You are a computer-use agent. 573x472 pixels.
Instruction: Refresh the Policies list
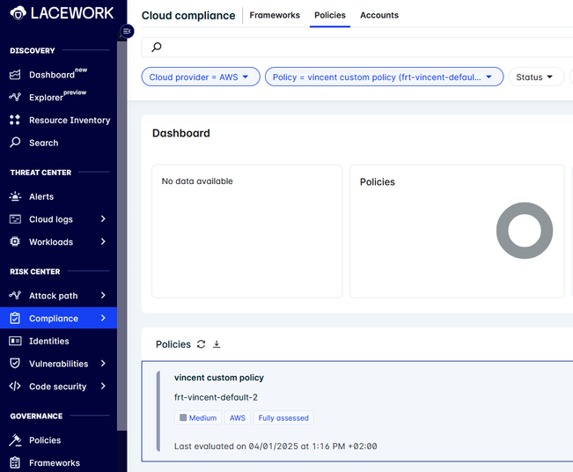pos(201,344)
